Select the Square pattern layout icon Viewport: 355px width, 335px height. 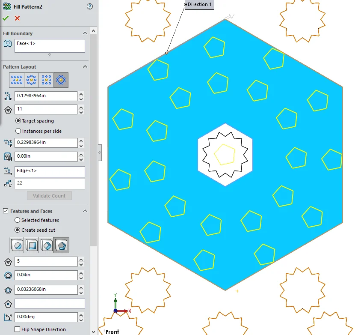point(46,80)
